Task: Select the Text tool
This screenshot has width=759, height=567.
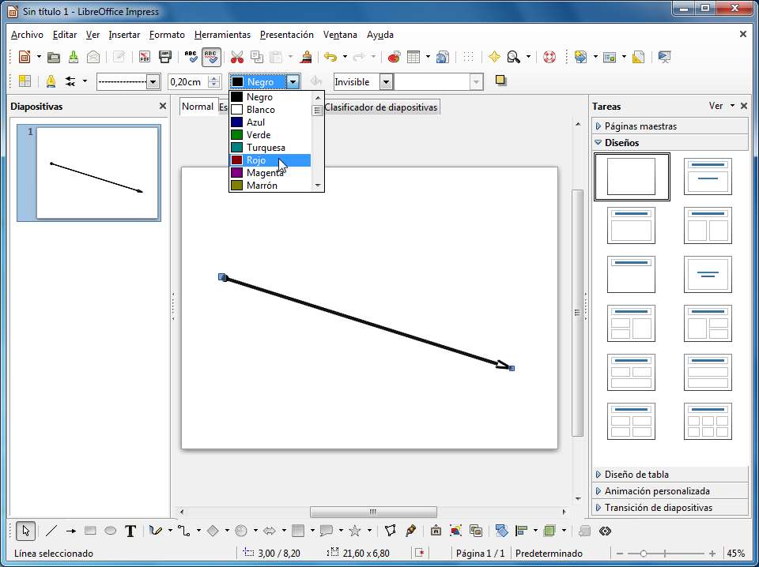Action: [x=130, y=531]
